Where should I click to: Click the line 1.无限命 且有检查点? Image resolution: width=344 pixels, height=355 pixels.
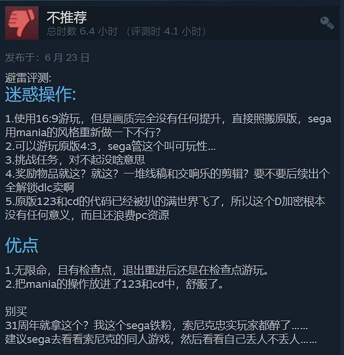pyautogui.click(x=136, y=270)
